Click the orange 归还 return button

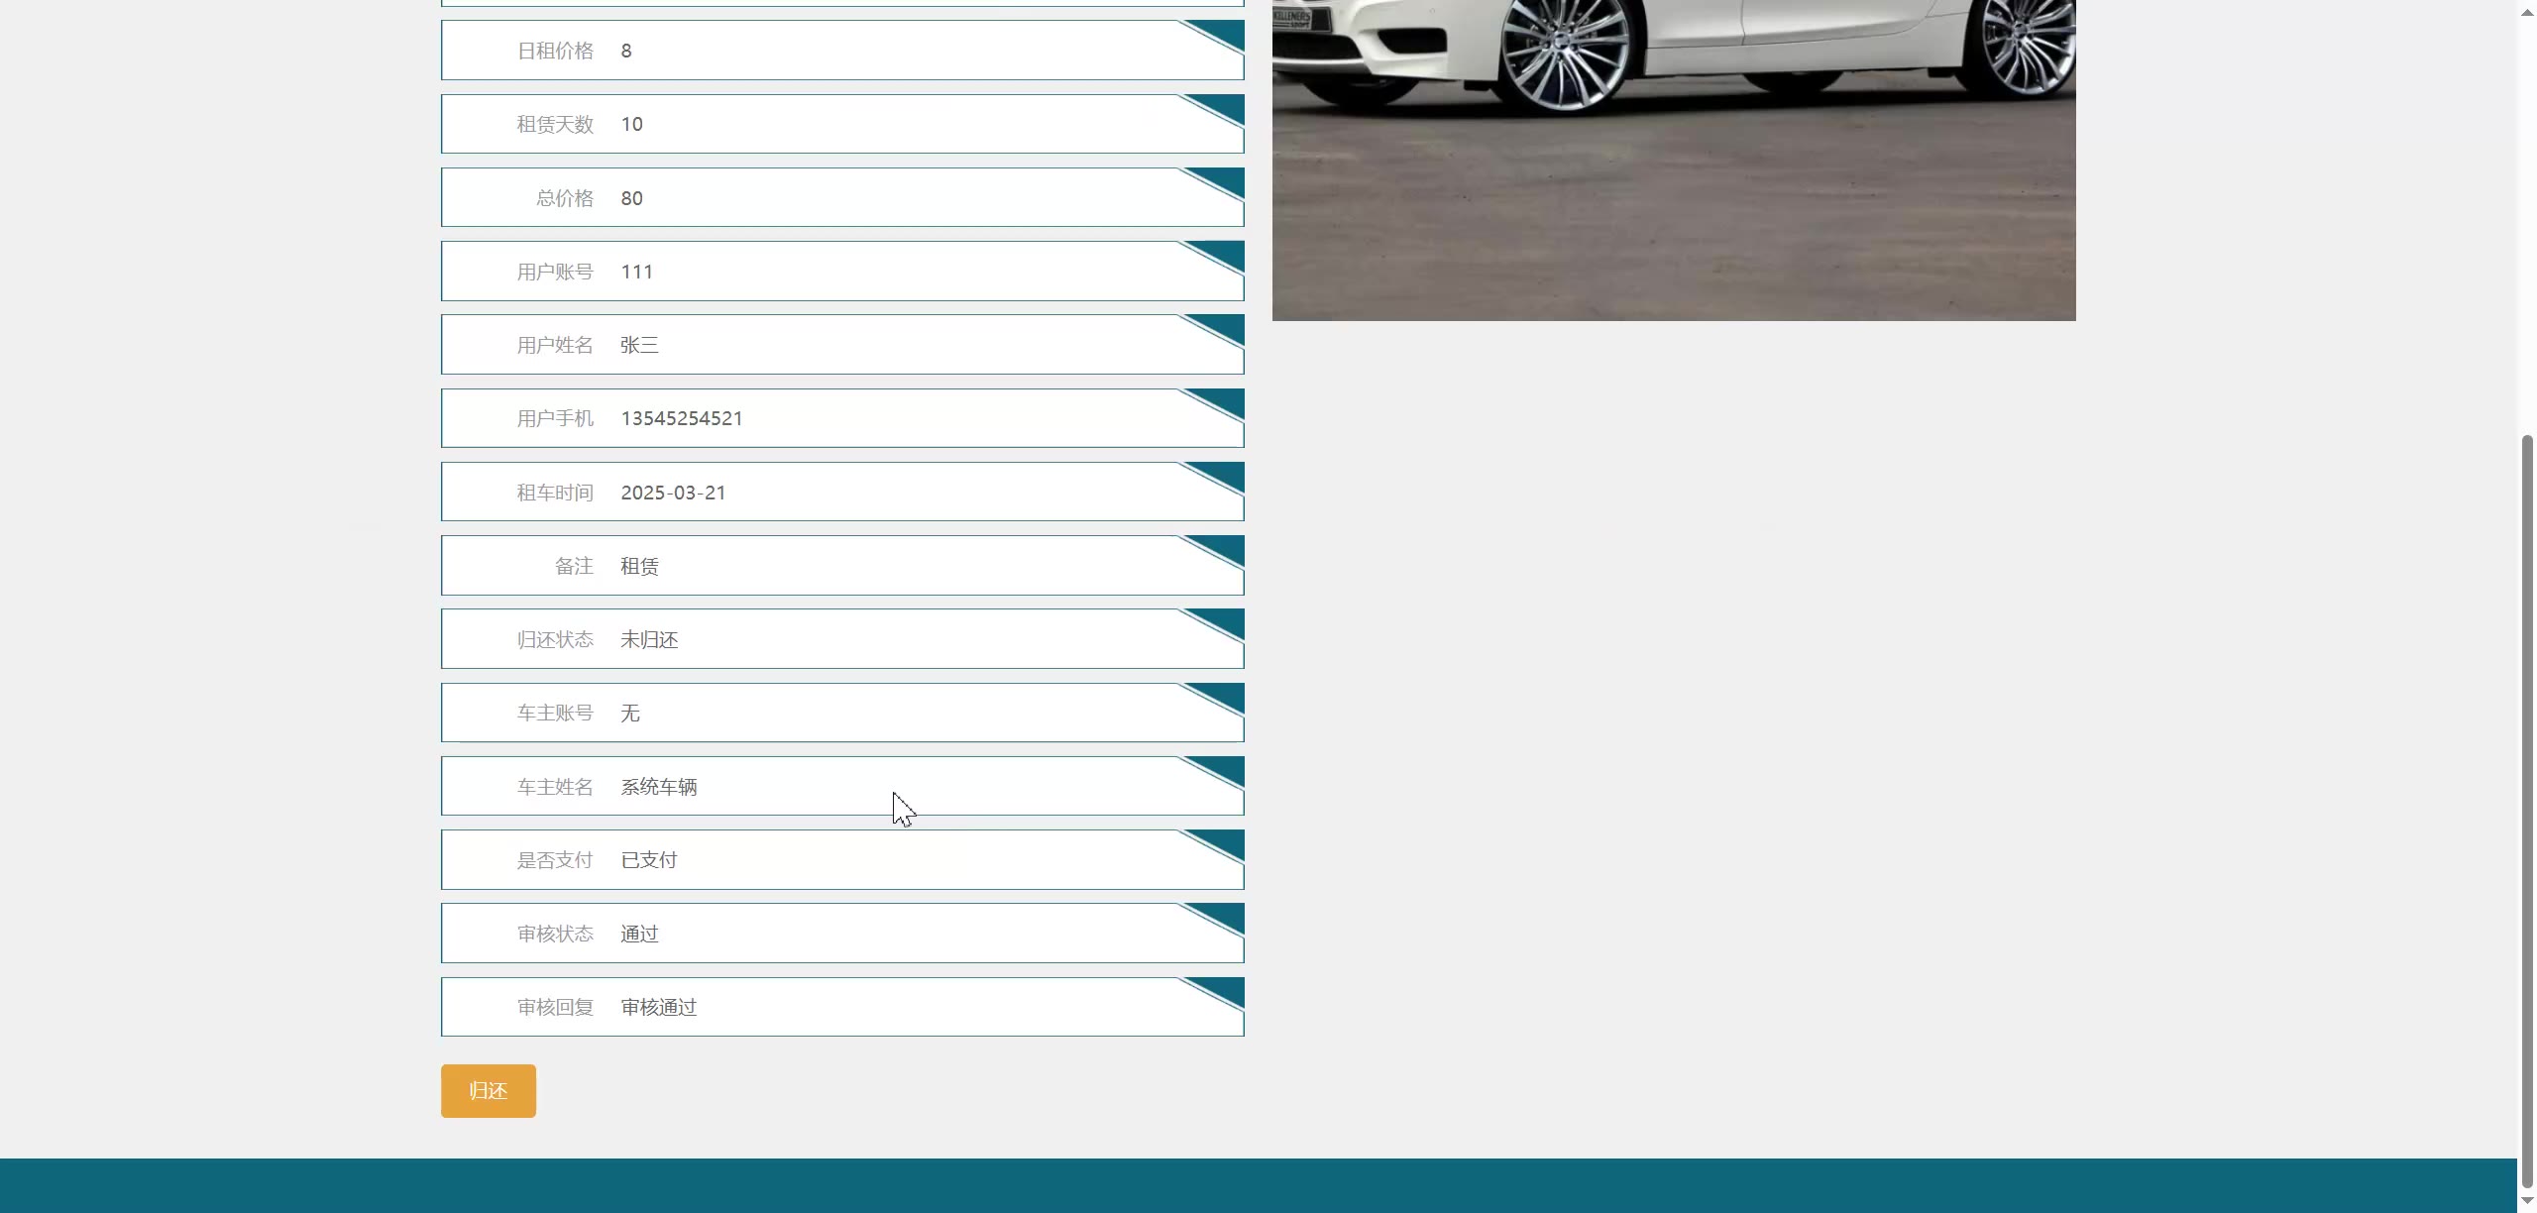(488, 1090)
